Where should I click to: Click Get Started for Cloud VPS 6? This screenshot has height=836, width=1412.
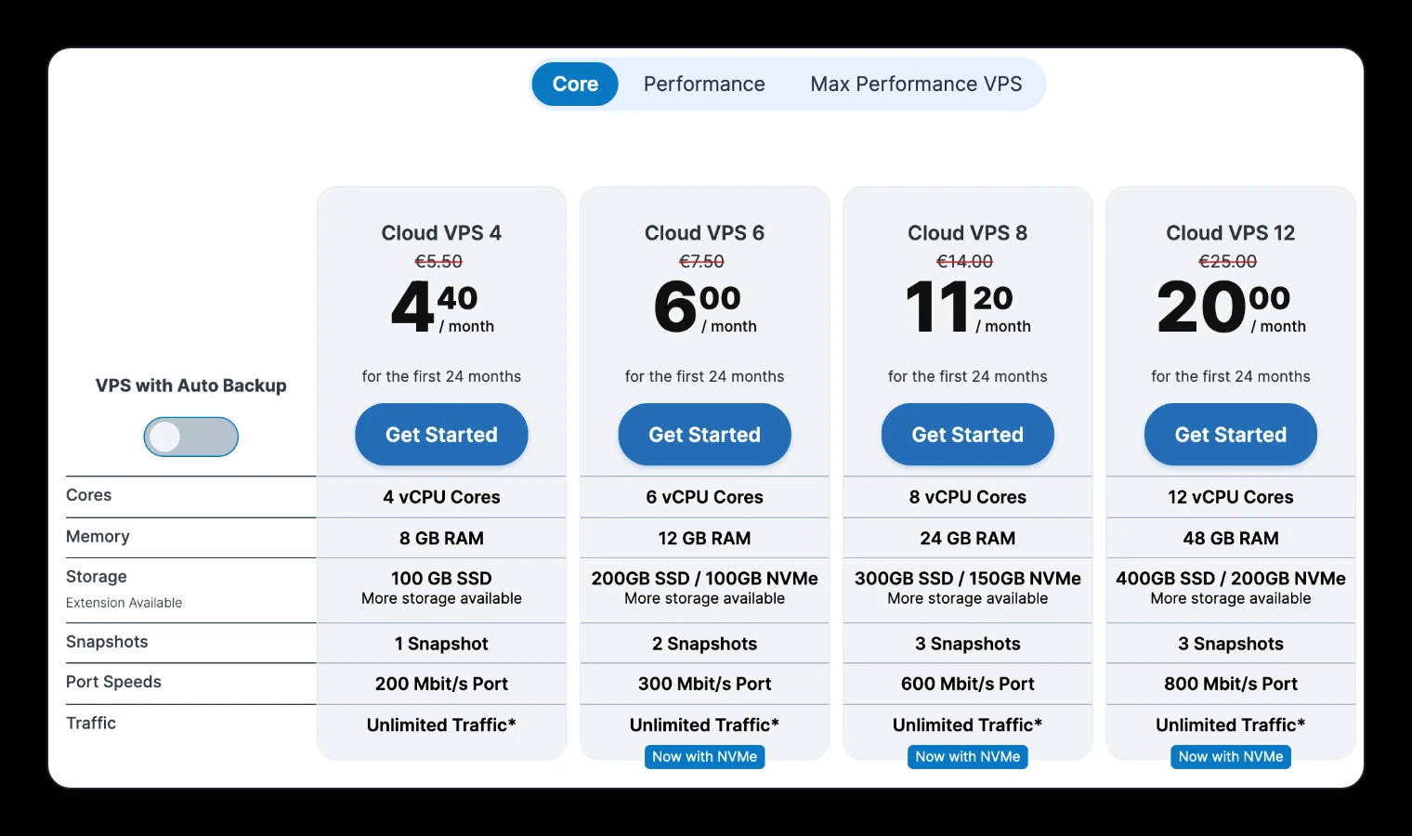click(704, 434)
